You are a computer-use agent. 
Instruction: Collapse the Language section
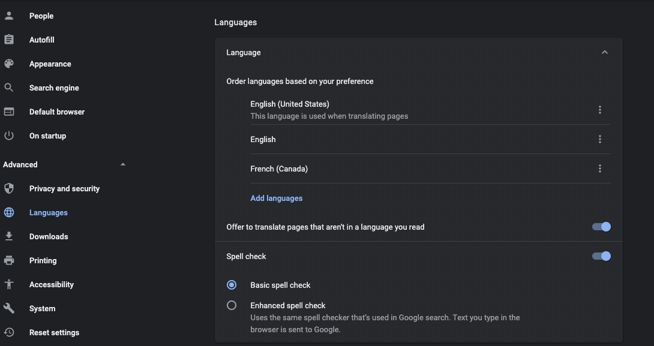[x=605, y=52]
